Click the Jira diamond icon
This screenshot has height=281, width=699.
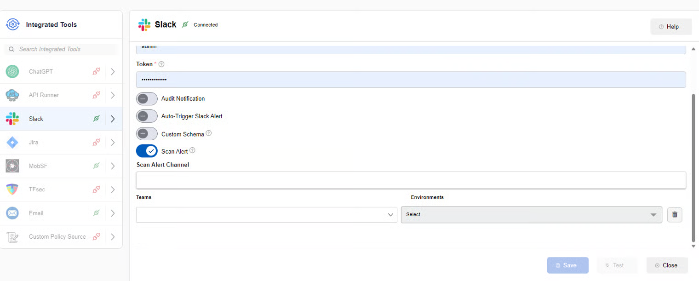(12, 143)
